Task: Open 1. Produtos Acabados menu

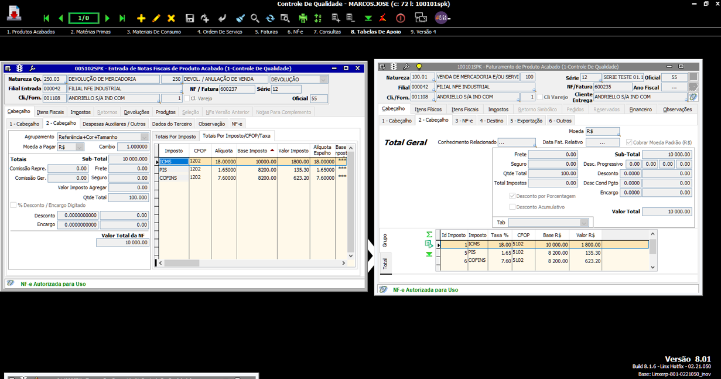Action: pyautogui.click(x=30, y=32)
